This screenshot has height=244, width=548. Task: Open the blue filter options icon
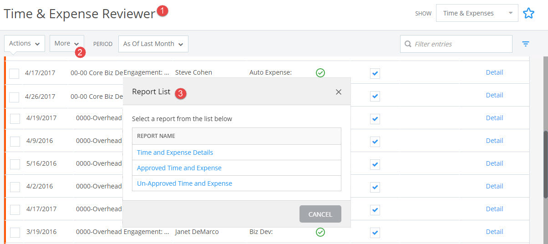[x=526, y=44]
